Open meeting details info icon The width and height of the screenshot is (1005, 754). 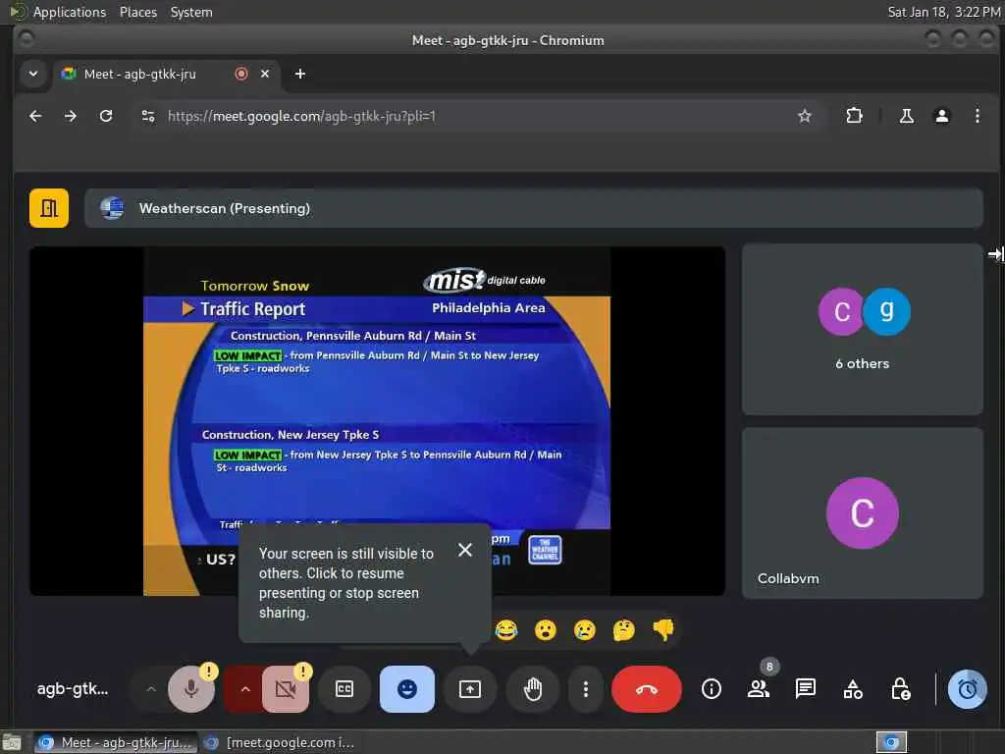[x=712, y=689]
